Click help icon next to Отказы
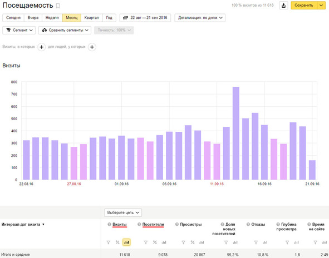 tap(248, 224)
